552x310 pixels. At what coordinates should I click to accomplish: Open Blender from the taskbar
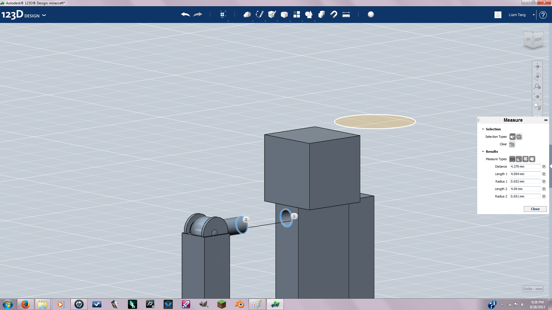pyautogui.click(x=239, y=304)
